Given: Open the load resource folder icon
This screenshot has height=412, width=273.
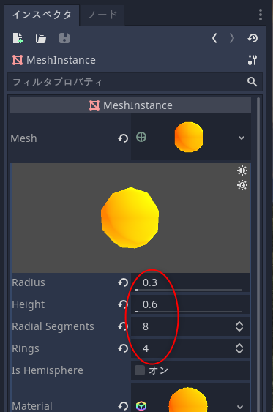Looking at the screenshot, I should point(41,39).
